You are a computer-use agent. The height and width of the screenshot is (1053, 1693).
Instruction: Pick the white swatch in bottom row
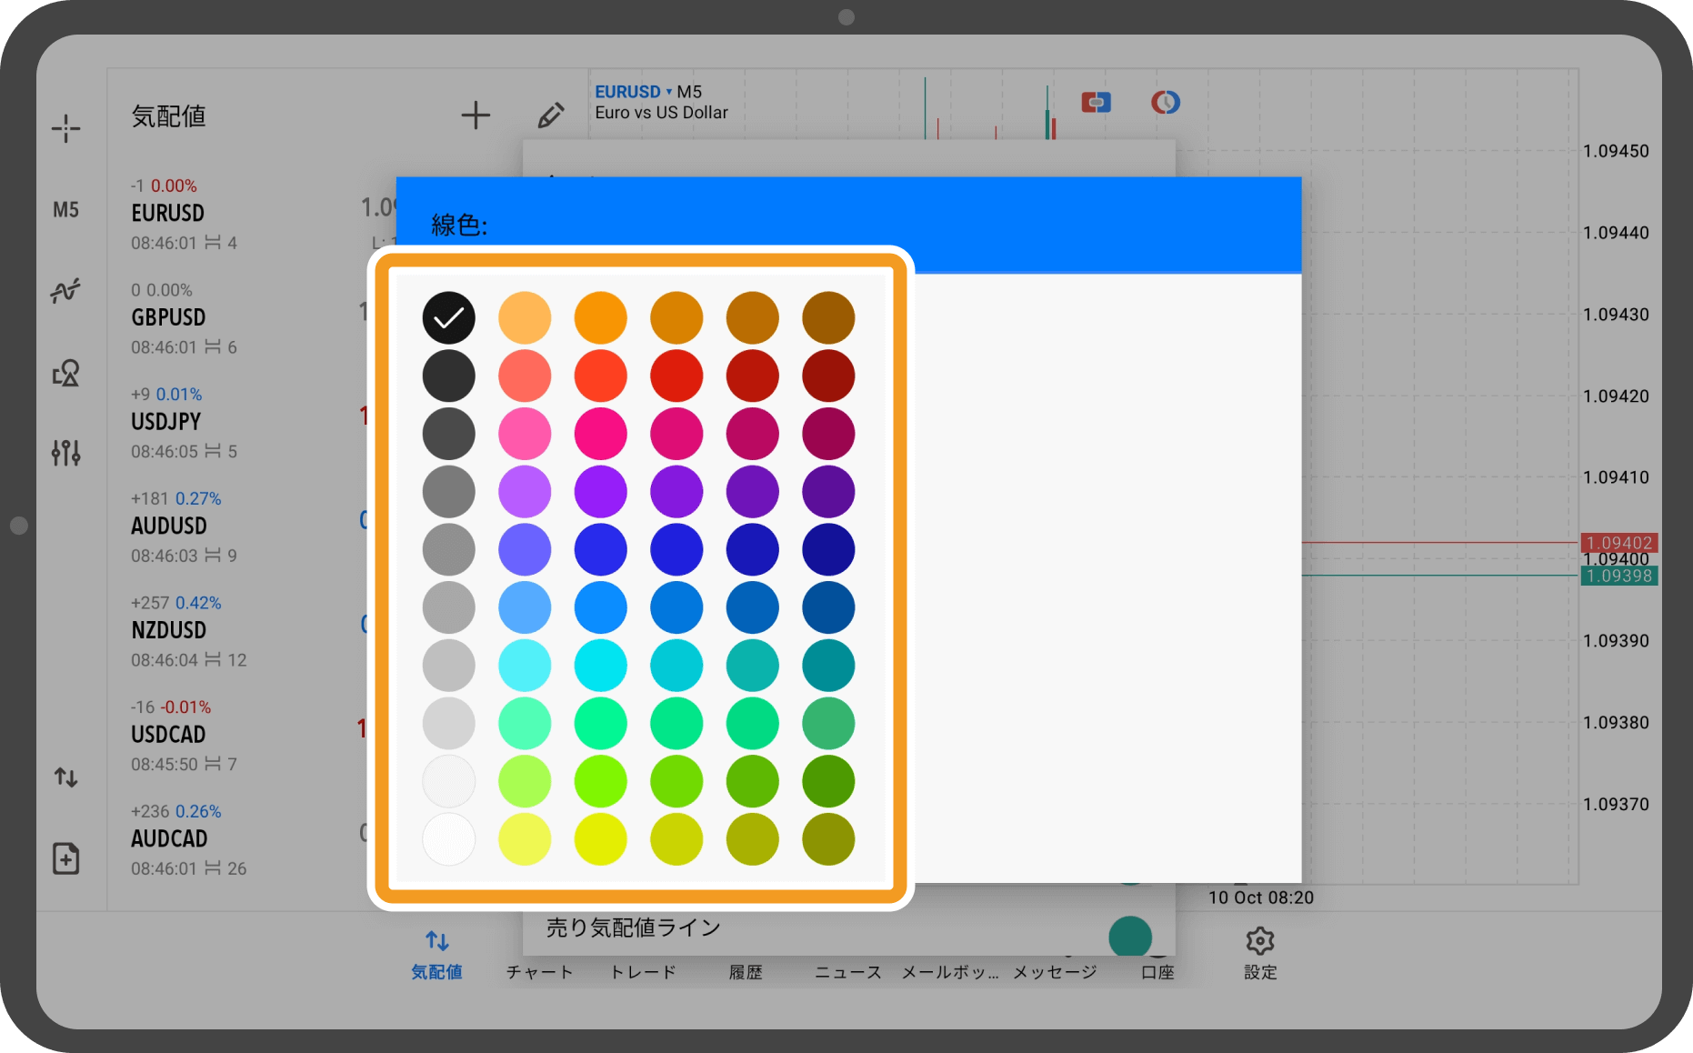pos(448,839)
